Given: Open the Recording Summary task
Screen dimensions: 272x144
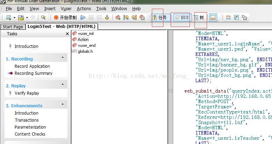Looking at the screenshot, I should pyautogui.click(x=34, y=73).
